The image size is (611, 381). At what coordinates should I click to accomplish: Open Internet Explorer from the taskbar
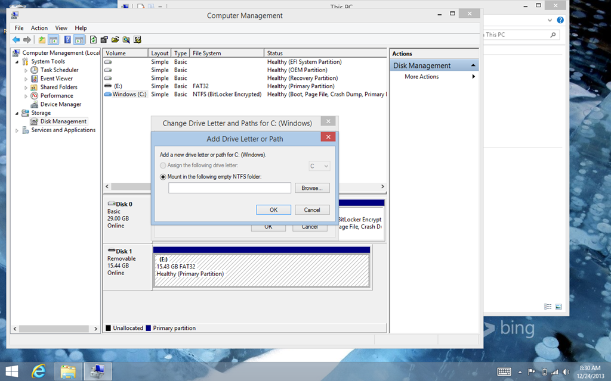click(x=39, y=371)
